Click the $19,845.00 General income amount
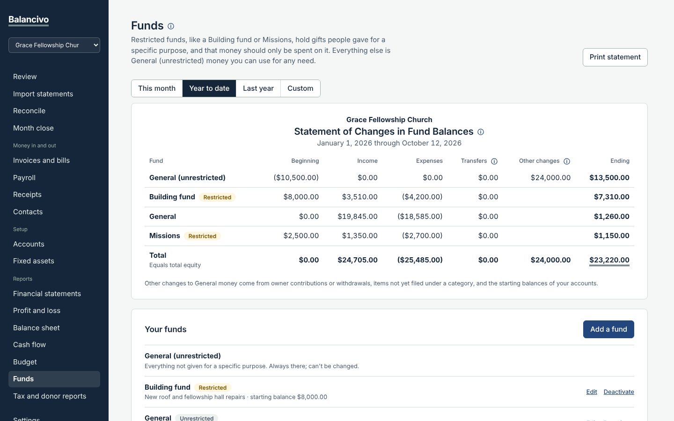This screenshot has width=674, height=421. coord(358,217)
